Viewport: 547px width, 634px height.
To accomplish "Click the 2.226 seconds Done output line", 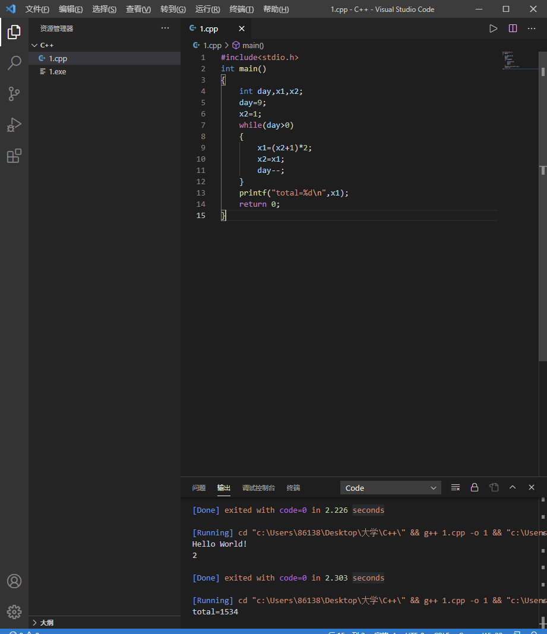I will (x=288, y=510).
